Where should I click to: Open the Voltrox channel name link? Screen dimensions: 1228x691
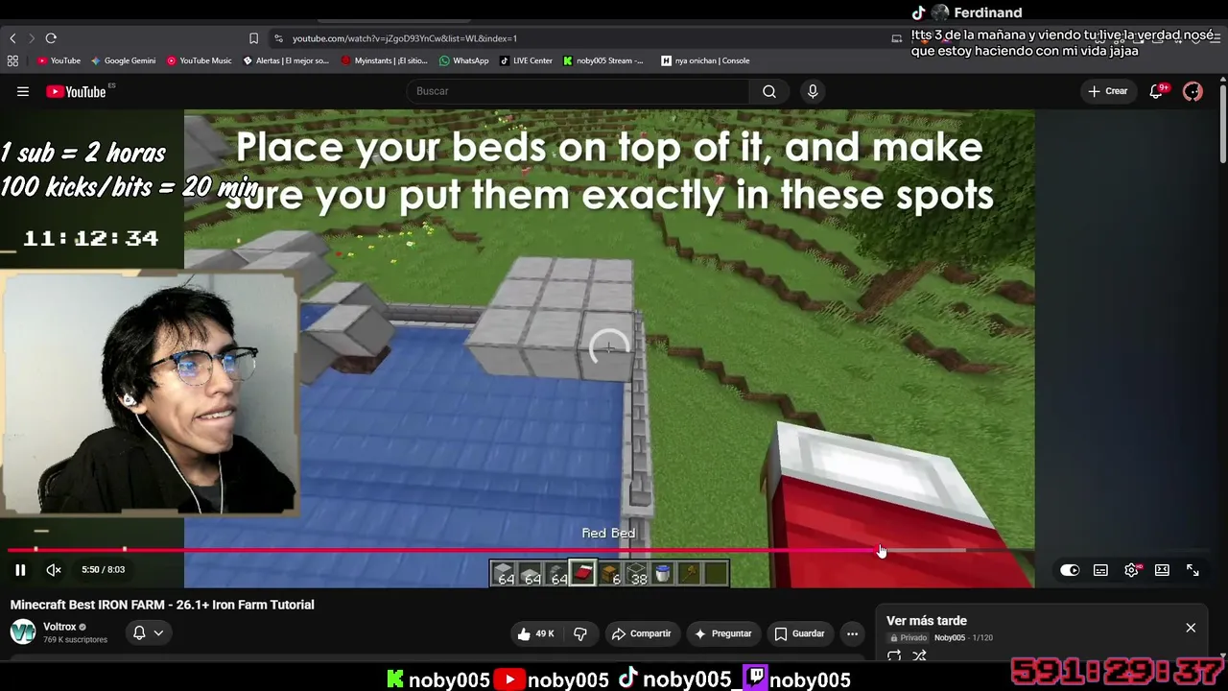tap(59, 627)
